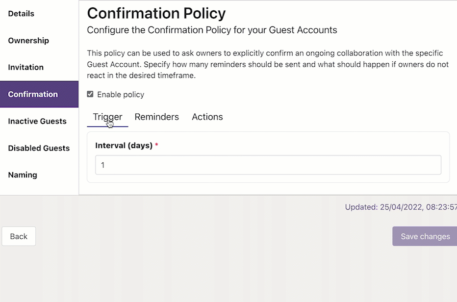Select Confirmation in the sidebar
The image size is (457, 302).
click(33, 94)
